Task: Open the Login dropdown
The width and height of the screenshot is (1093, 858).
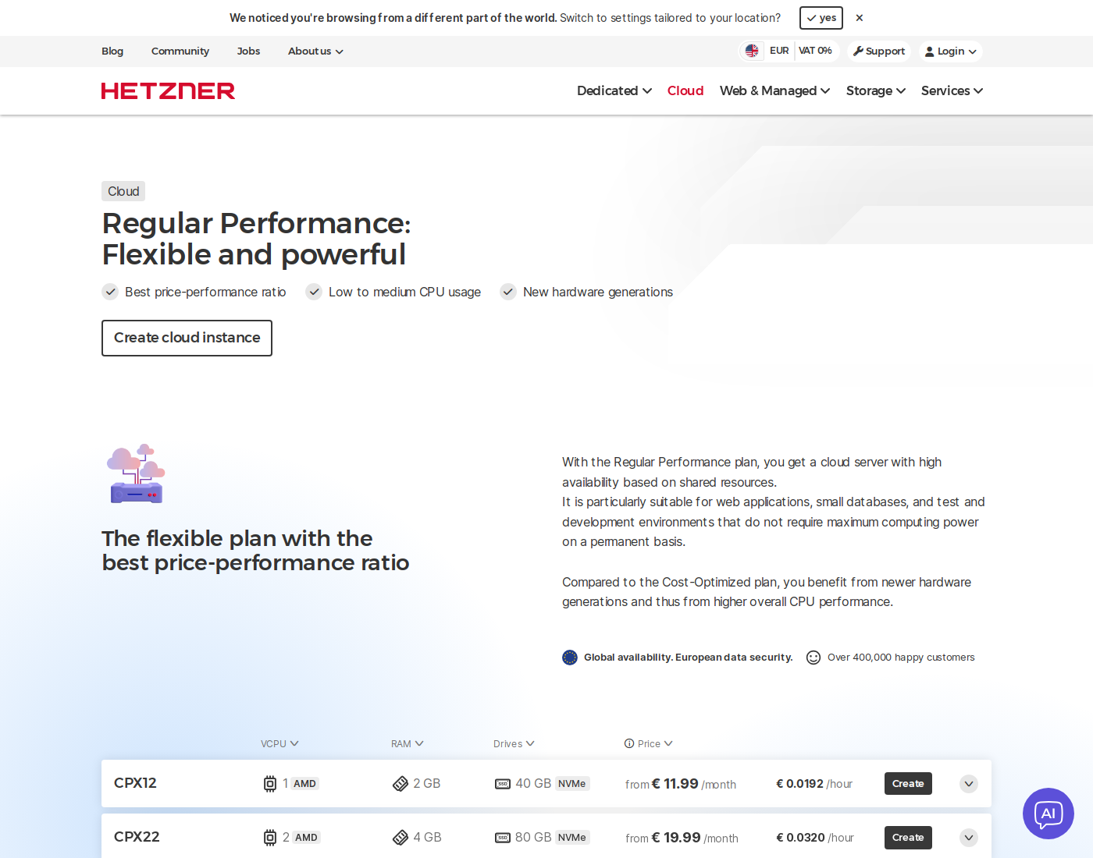Action: (951, 51)
